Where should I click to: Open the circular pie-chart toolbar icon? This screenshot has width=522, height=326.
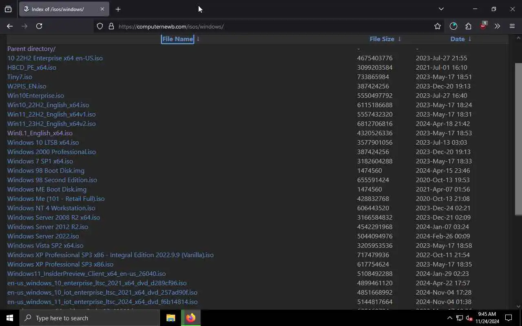click(x=453, y=26)
